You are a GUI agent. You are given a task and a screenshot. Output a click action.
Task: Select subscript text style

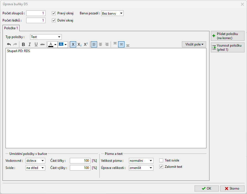79,44
